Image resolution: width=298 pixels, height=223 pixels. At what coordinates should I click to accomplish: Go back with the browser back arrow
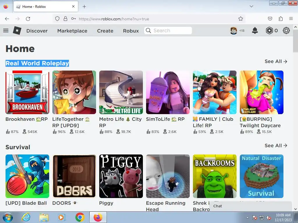[x=7, y=19]
